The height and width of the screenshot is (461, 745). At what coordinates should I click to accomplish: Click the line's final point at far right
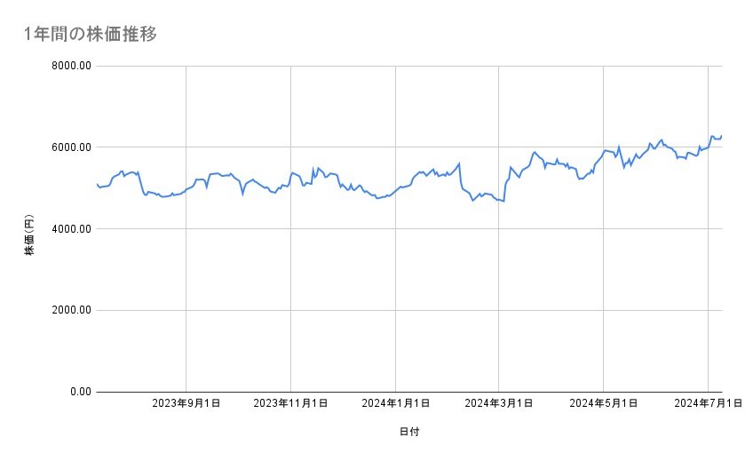tap(721, 136)
